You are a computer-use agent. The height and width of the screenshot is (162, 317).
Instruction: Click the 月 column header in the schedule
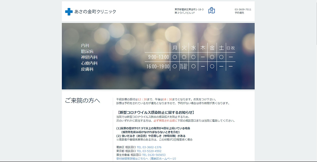pos(175,48)
